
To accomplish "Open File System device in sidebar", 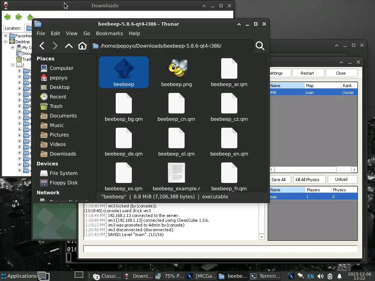I will click(x=59, y=173).
